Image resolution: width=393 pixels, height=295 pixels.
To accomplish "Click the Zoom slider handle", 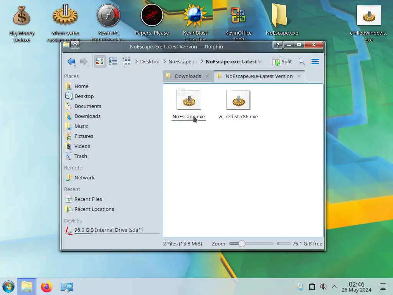I will 242,244.
